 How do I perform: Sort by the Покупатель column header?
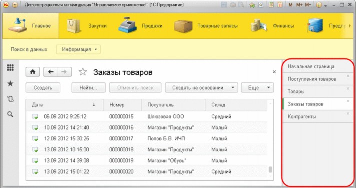[173, 105]
